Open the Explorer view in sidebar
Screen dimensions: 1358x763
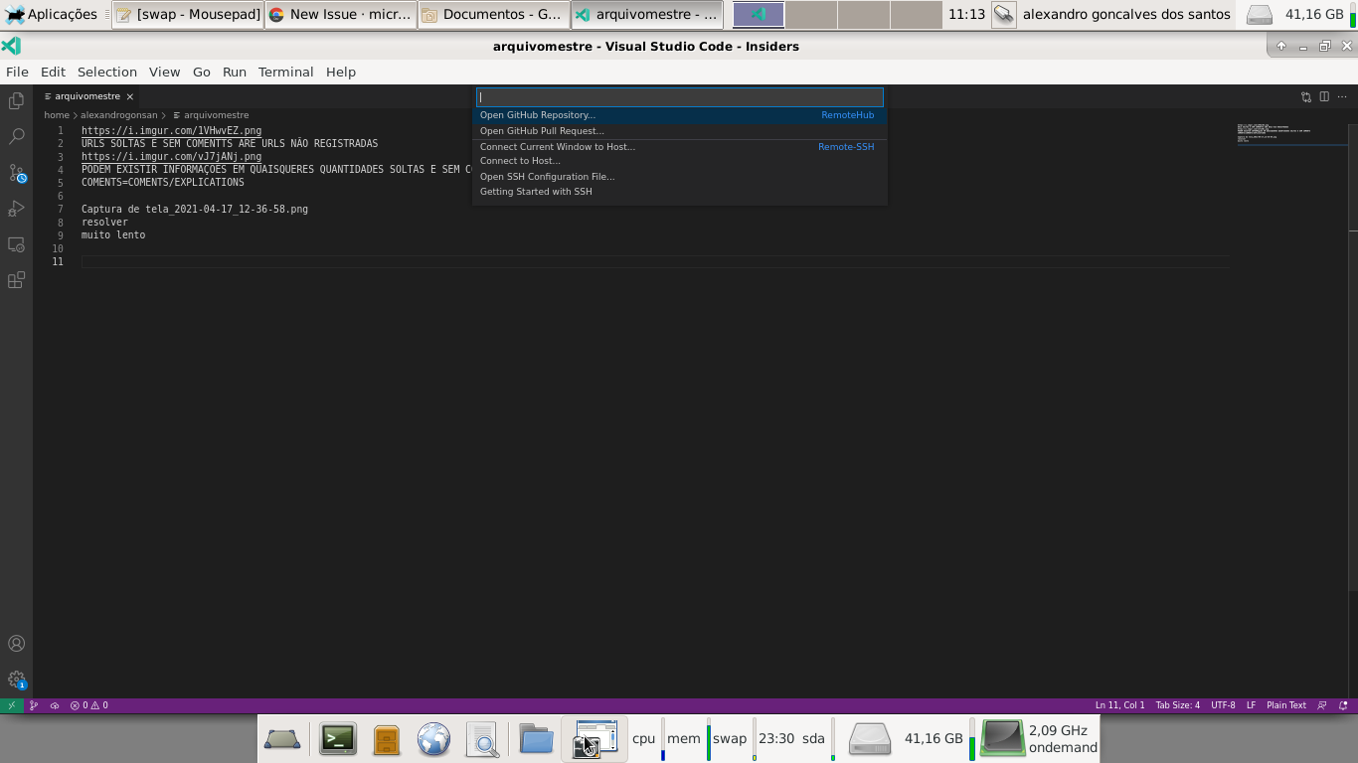16,101
